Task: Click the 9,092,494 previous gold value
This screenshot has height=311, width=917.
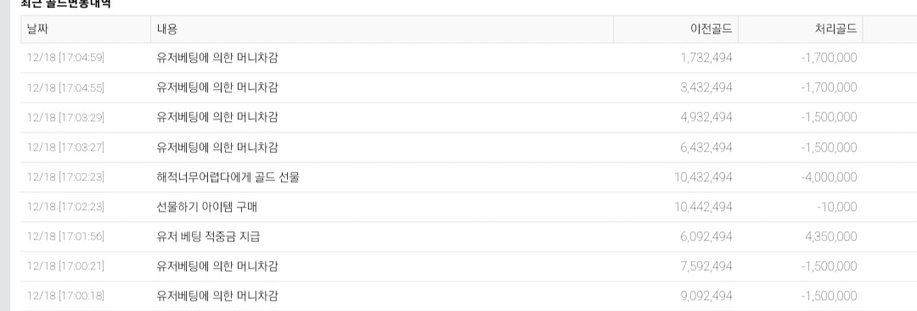Action: tap(706, 296)
